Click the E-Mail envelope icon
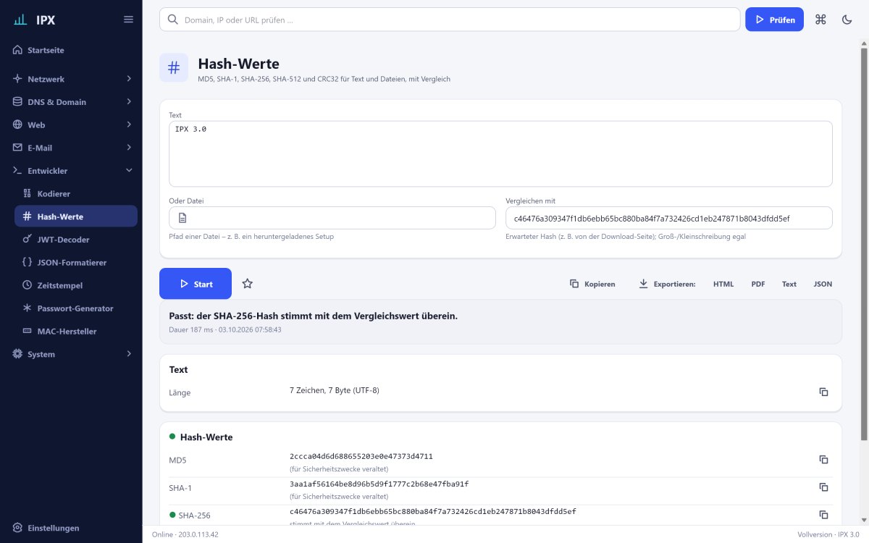The image size is (869, 543). (18, 148)
